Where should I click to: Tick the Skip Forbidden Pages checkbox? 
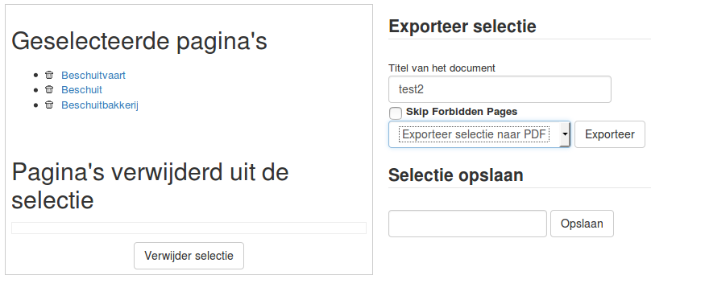tap(396, 113)
